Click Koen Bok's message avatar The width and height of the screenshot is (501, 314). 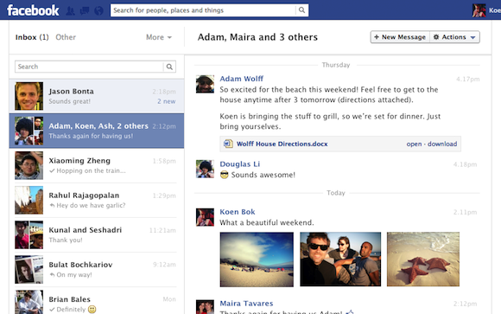(x=205, y=217)
